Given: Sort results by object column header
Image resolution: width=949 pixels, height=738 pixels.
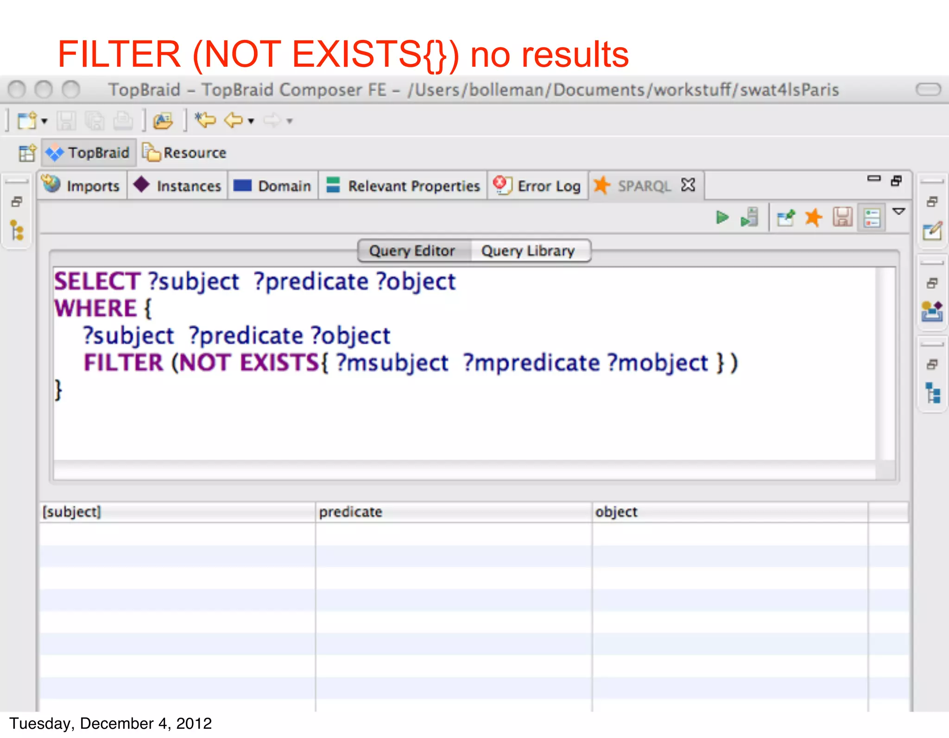Looking at the screenshot, I should coord(730,512).
